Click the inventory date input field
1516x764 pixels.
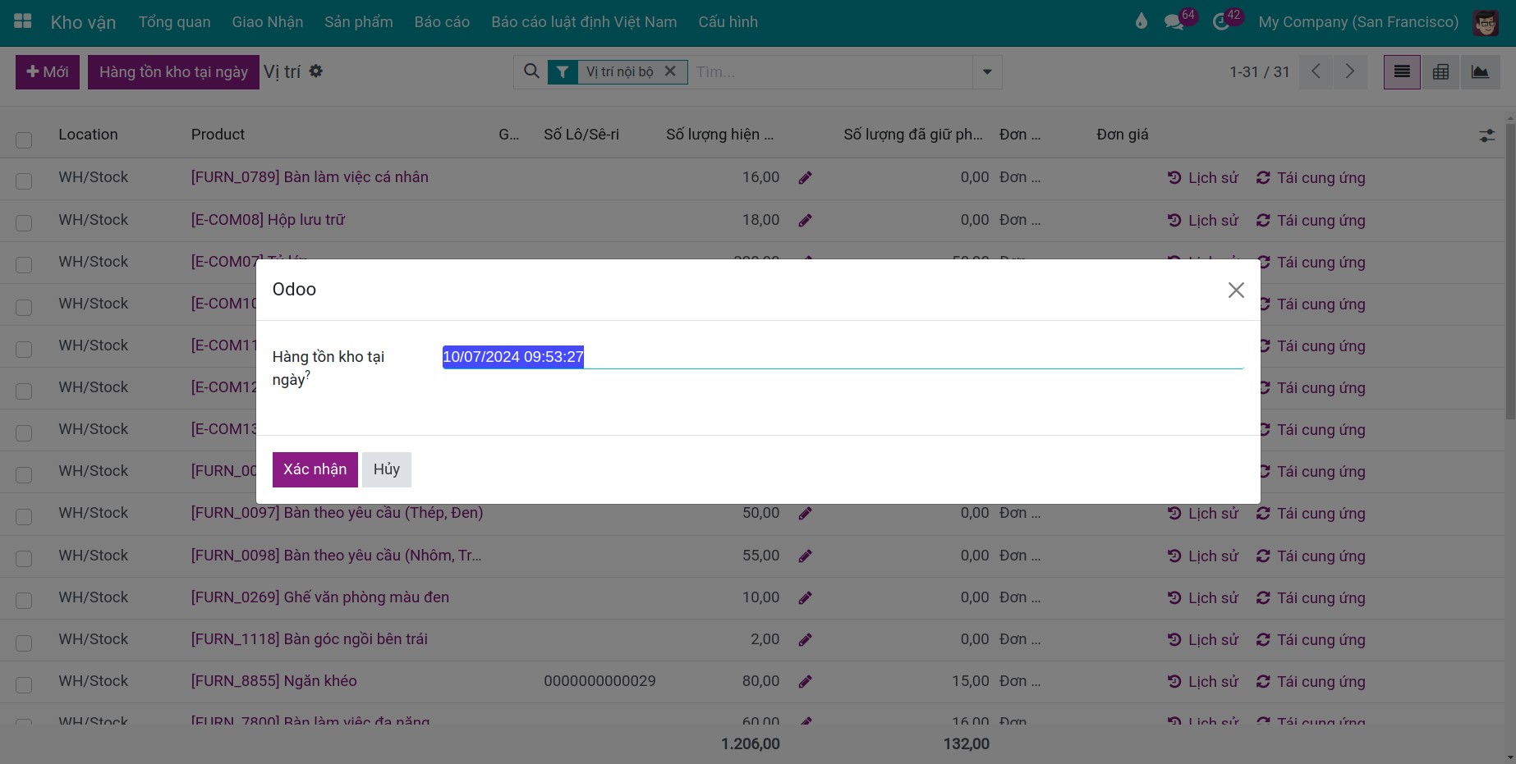click(x=843, y=357)
